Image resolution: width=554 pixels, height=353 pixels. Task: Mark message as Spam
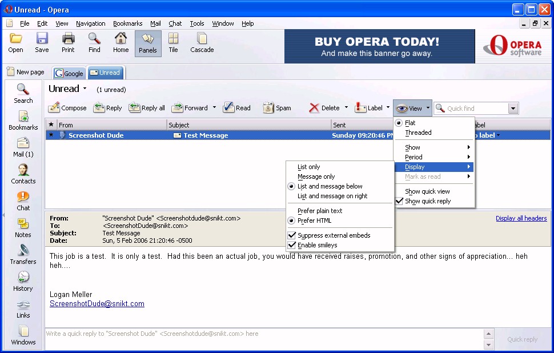click(x=269, y=108)
